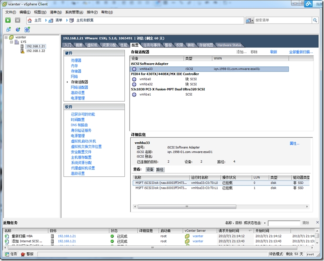Click the forward navigation arrow
Screen dimensions: 324x261
point(17,20)
